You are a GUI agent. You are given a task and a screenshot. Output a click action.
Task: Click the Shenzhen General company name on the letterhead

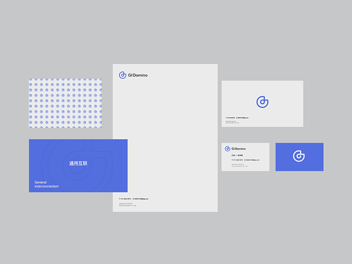(127, 205)
